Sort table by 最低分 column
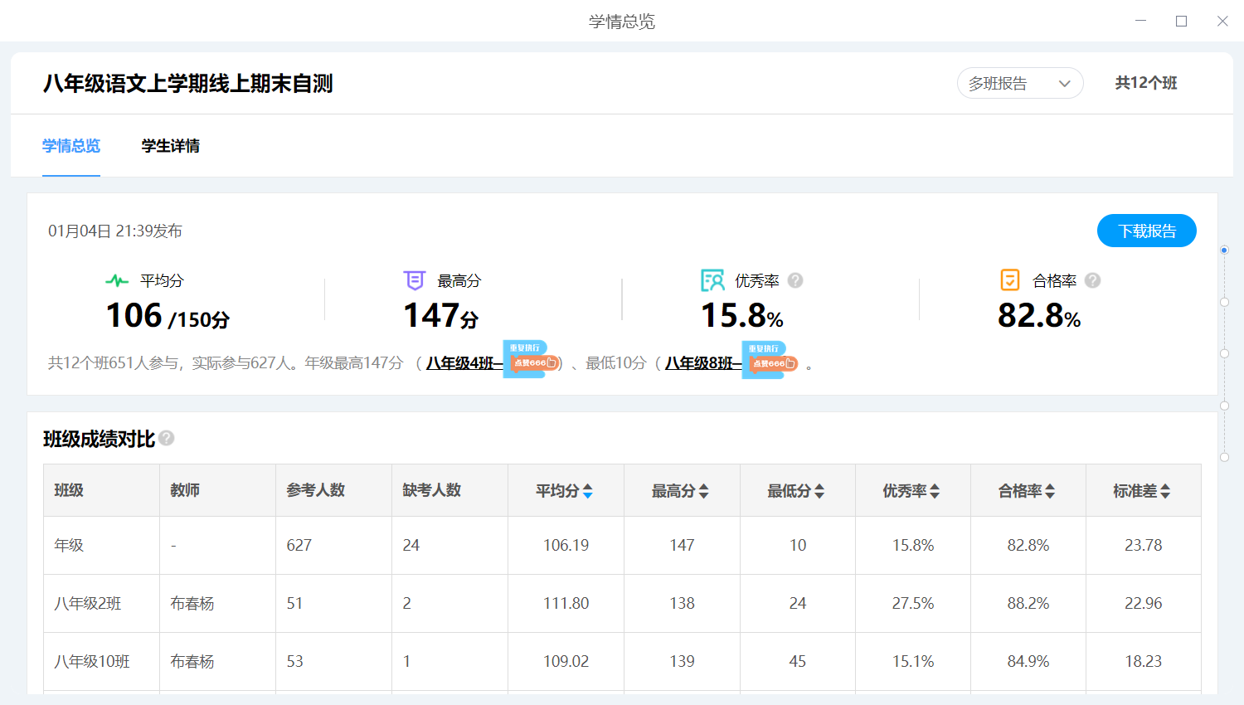This screenshot has height=705, width=1244. point(819,491)
